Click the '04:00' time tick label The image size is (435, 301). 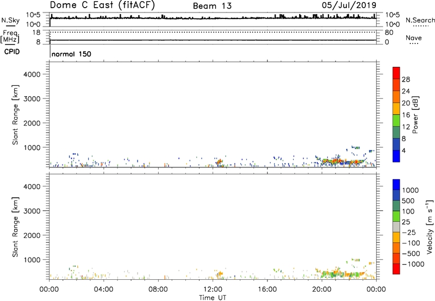point(103,290)
